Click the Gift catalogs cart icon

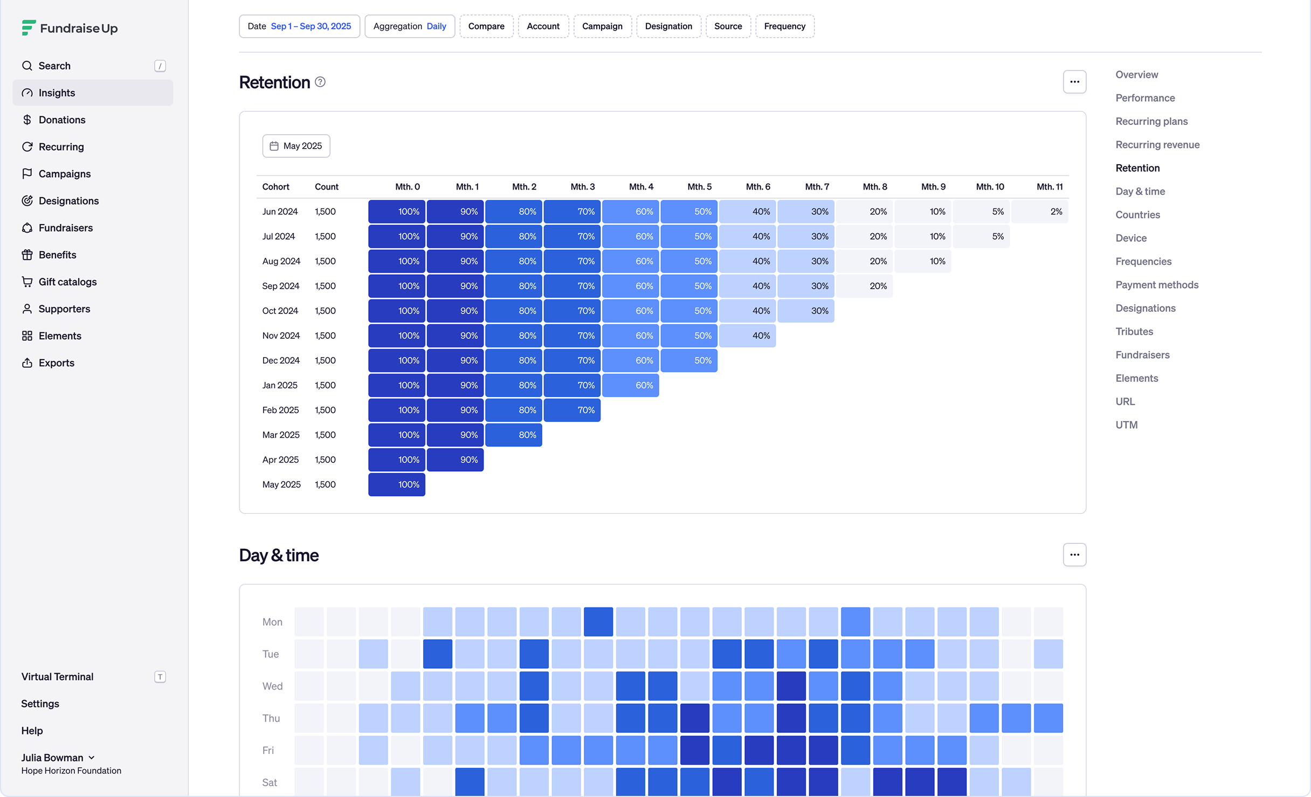pos(27,282)
